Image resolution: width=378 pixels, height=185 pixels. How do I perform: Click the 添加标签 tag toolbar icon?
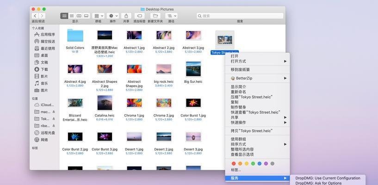[139, 16]
